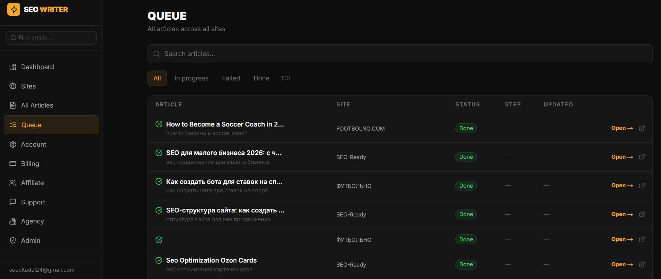
Task: Click check-circle icon of the untitled article row
Action: click(159, 240)
